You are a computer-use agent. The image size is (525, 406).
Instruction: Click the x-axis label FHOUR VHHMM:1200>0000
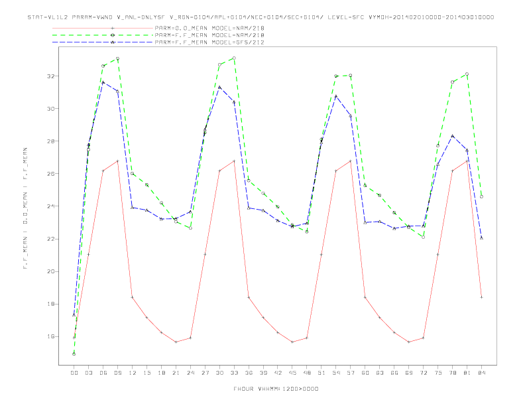pos(276,389)
